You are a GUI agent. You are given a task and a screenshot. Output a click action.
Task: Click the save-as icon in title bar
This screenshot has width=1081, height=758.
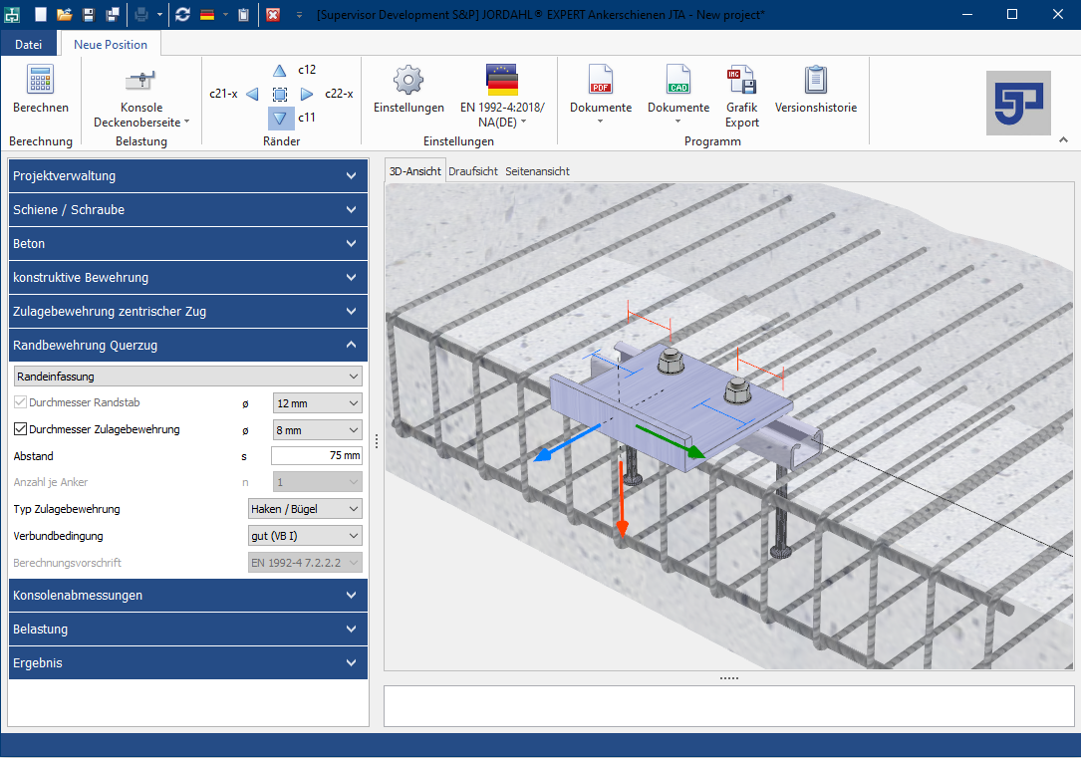pos(113,15)
